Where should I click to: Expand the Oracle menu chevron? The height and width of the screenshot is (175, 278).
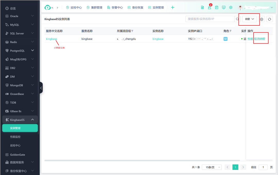coord(33,16)
